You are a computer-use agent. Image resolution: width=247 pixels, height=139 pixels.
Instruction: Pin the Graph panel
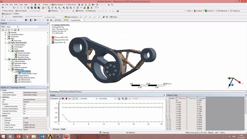164,95
